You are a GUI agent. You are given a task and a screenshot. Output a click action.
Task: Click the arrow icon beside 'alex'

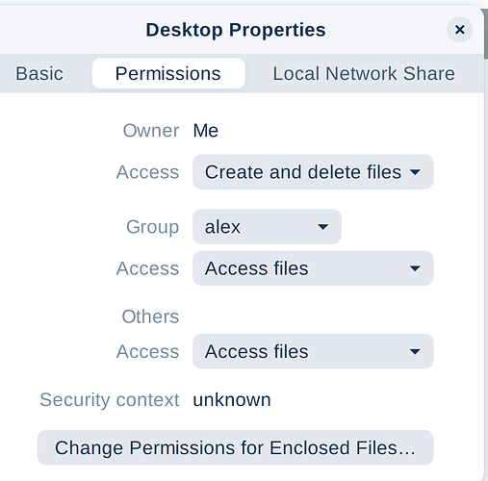pyautogui.click(x=322, y=227)
